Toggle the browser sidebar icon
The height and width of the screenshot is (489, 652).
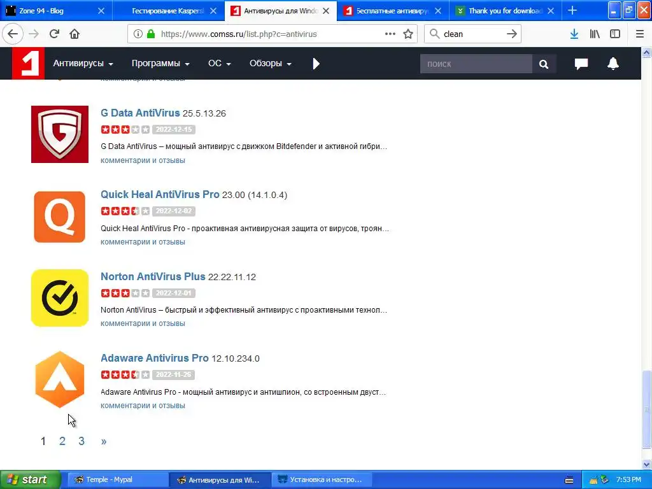(x=615, y=34)
